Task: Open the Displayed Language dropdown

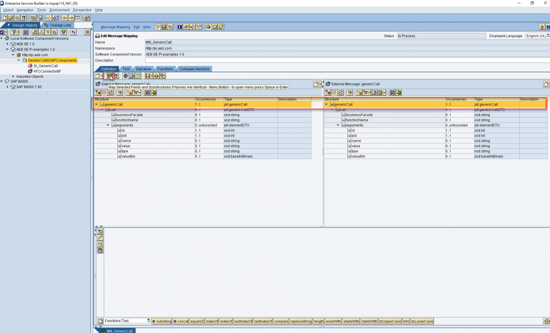Action: [547, 36]
